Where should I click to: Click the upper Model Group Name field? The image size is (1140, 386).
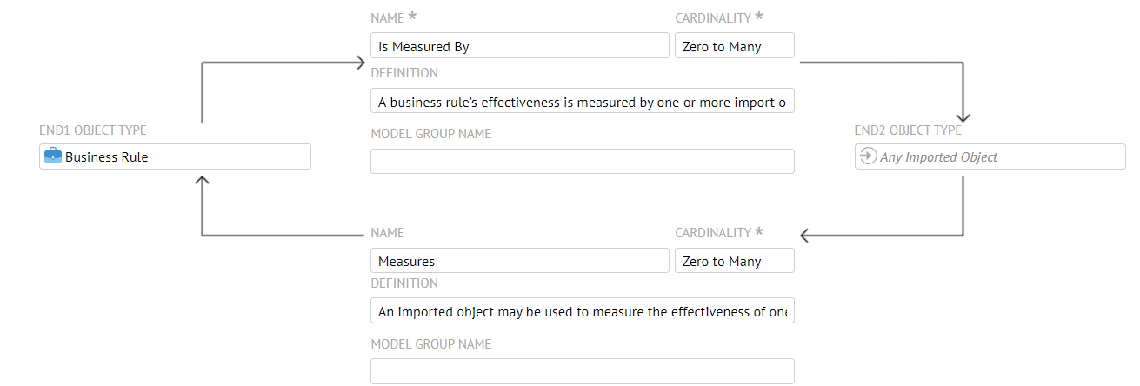(582, 162)
